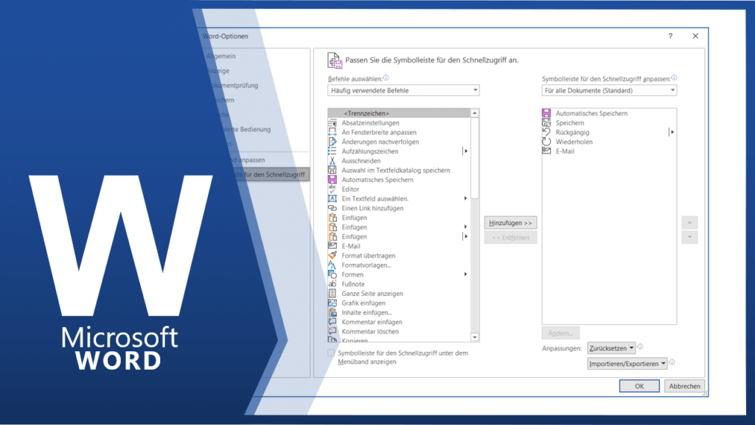This screenshot has height=425, width=755.
Task: Select Automatisches Speichern in right toolbar list
Action: 609,113
